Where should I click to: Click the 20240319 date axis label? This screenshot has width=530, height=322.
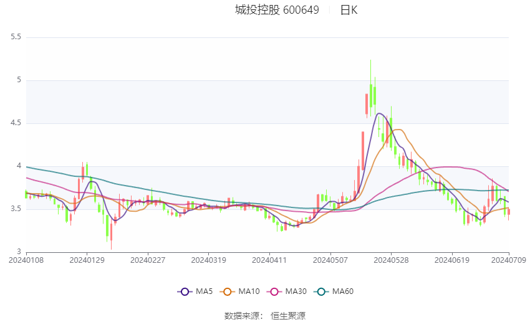tap(208, 260)
